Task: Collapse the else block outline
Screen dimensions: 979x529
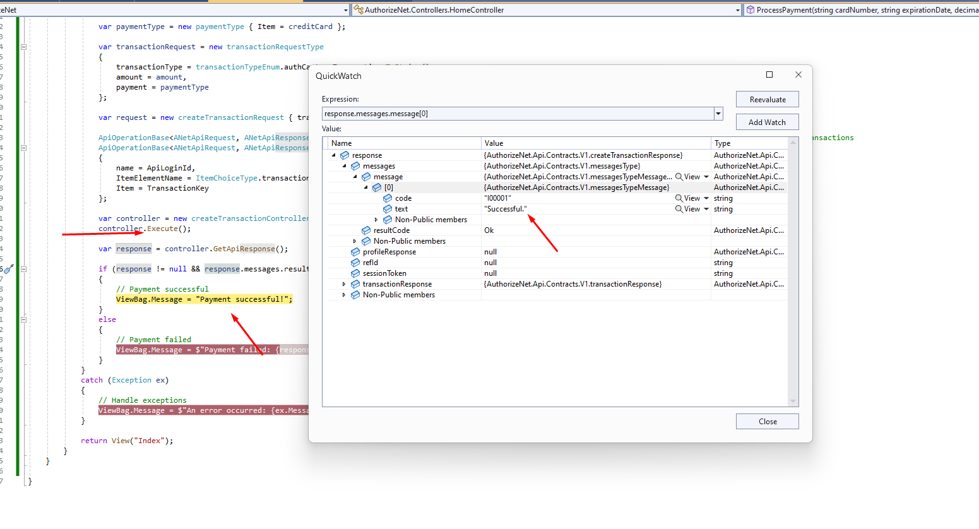Action: [x=23, y=319]
